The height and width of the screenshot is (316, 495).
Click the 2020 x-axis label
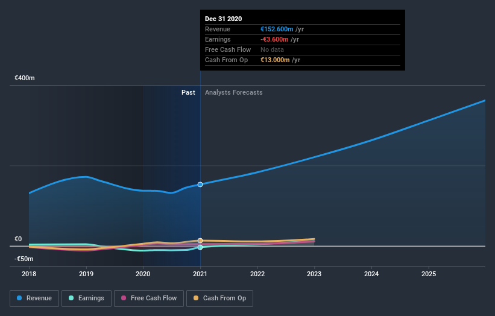click(x=143, y=274)
